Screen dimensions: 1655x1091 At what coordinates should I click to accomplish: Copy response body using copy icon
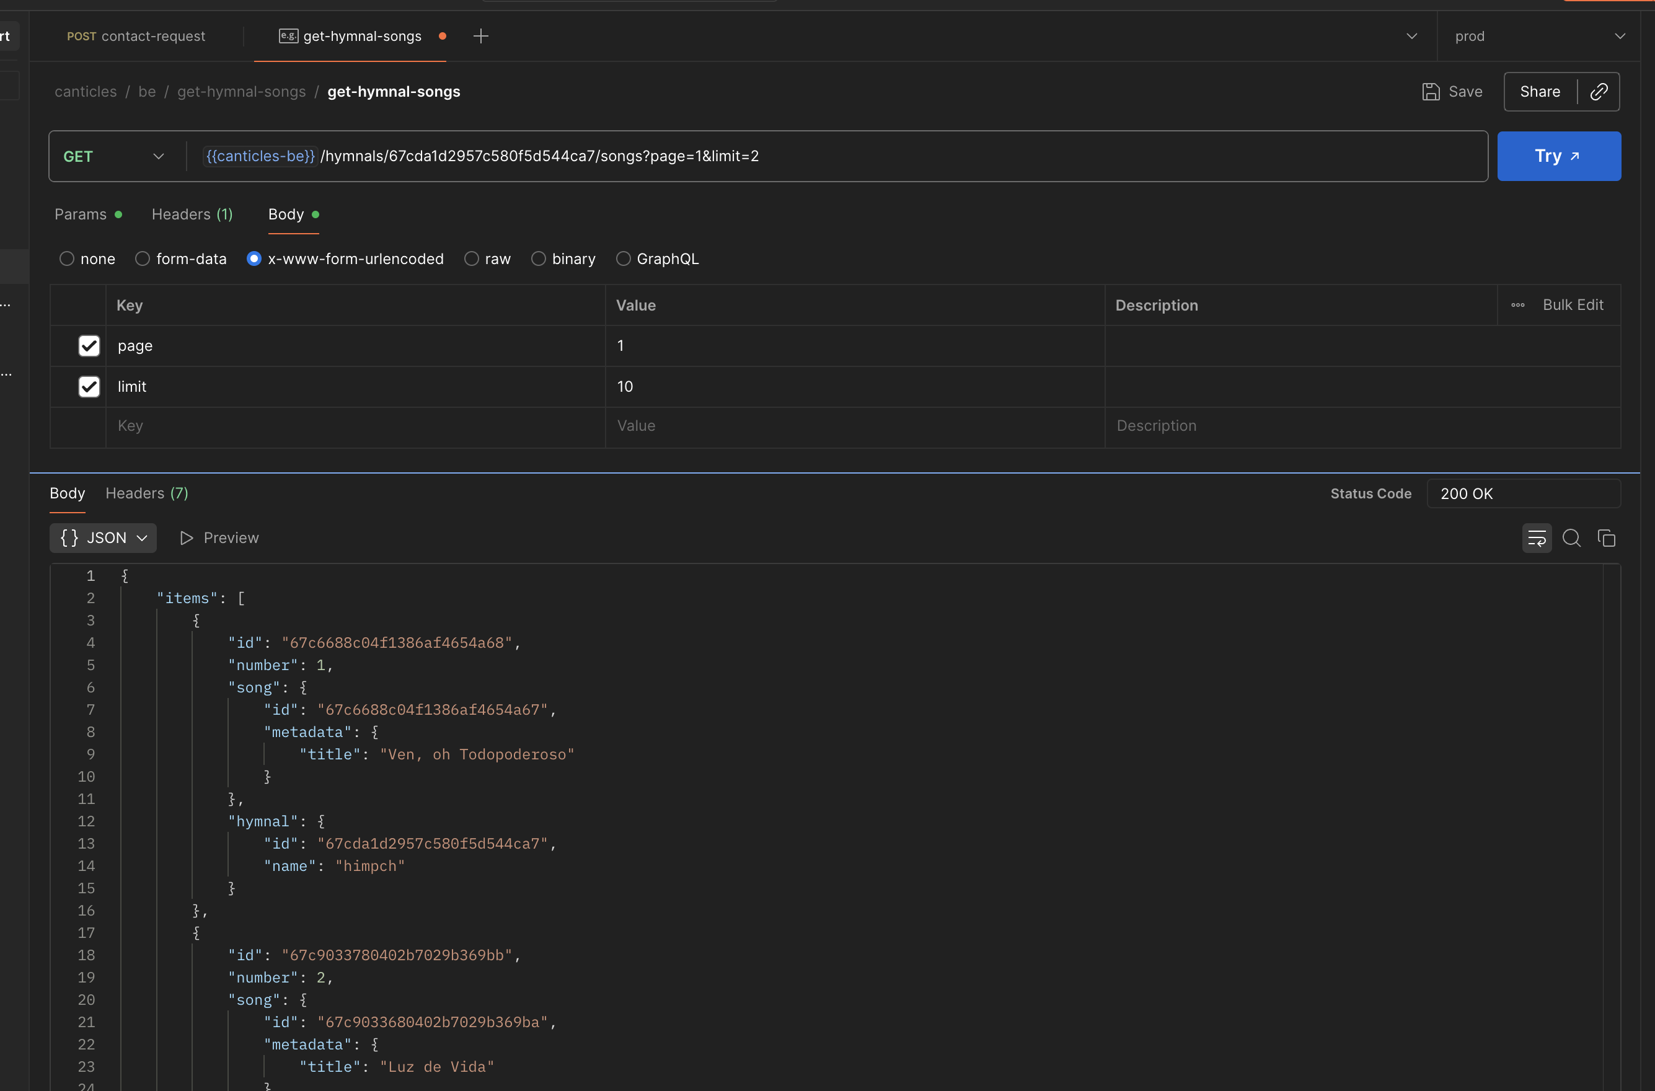[x=1606, y=538]
